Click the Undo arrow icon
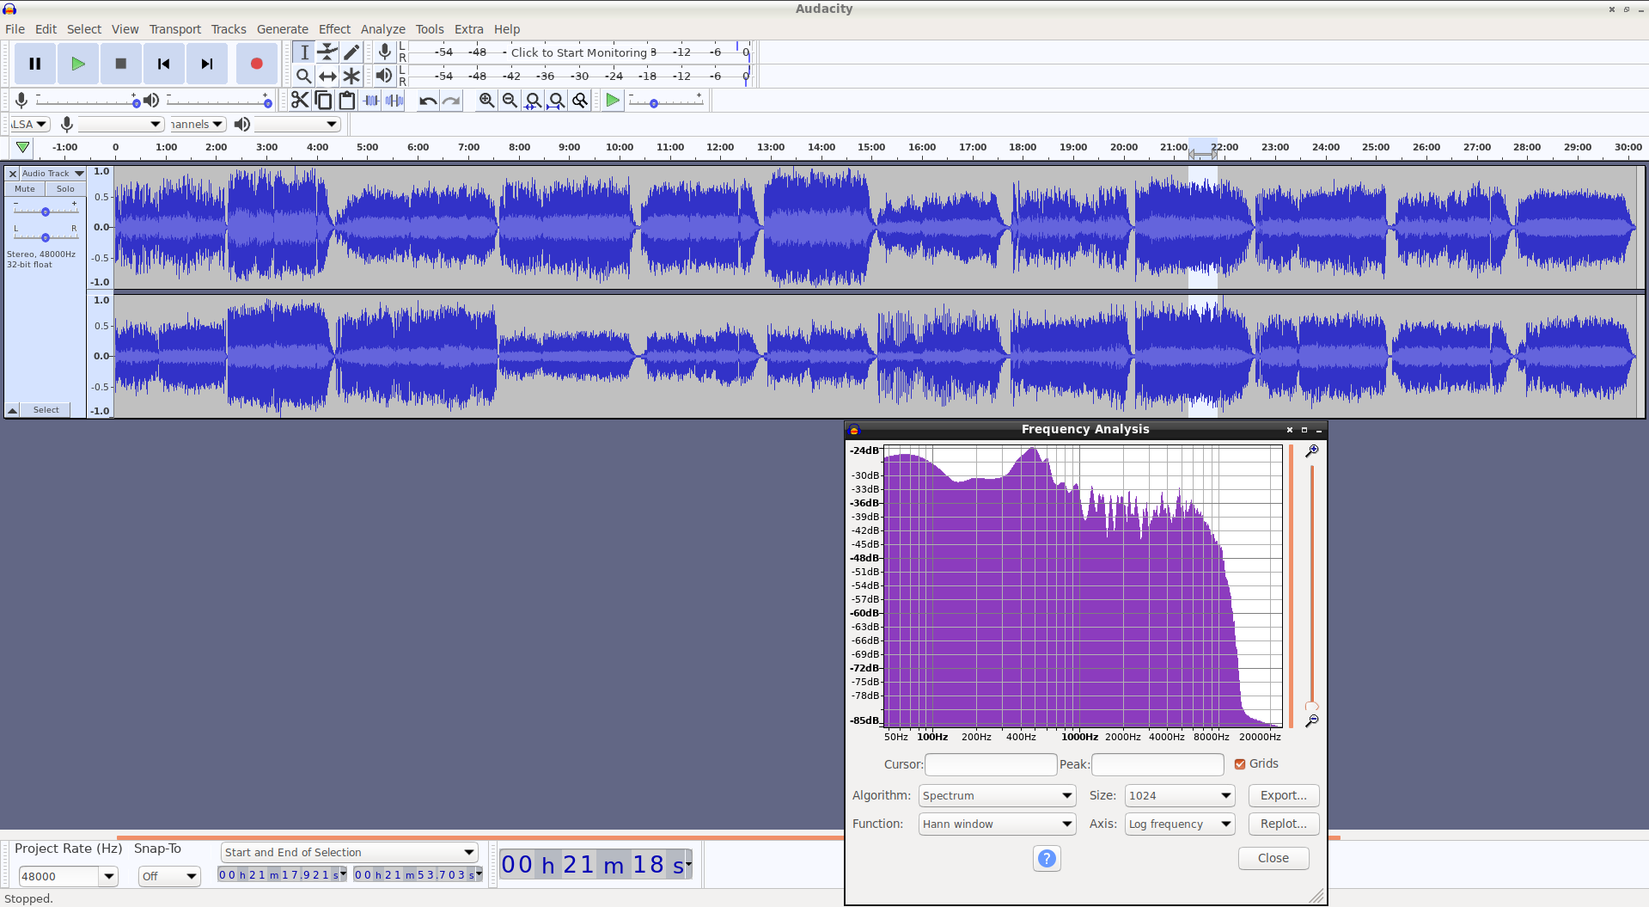The width and height of the screenshot is (1649, 907). 428,101
